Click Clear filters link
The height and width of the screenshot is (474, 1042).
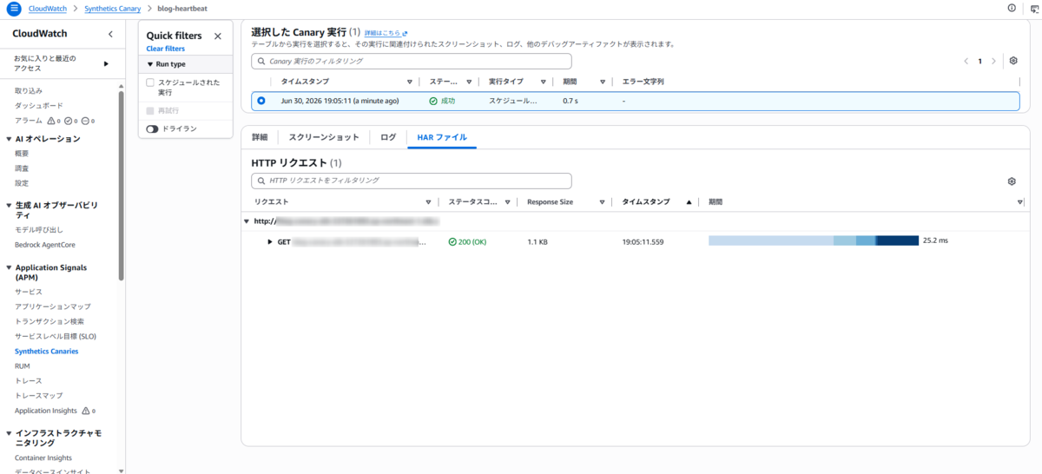[166, 49]
